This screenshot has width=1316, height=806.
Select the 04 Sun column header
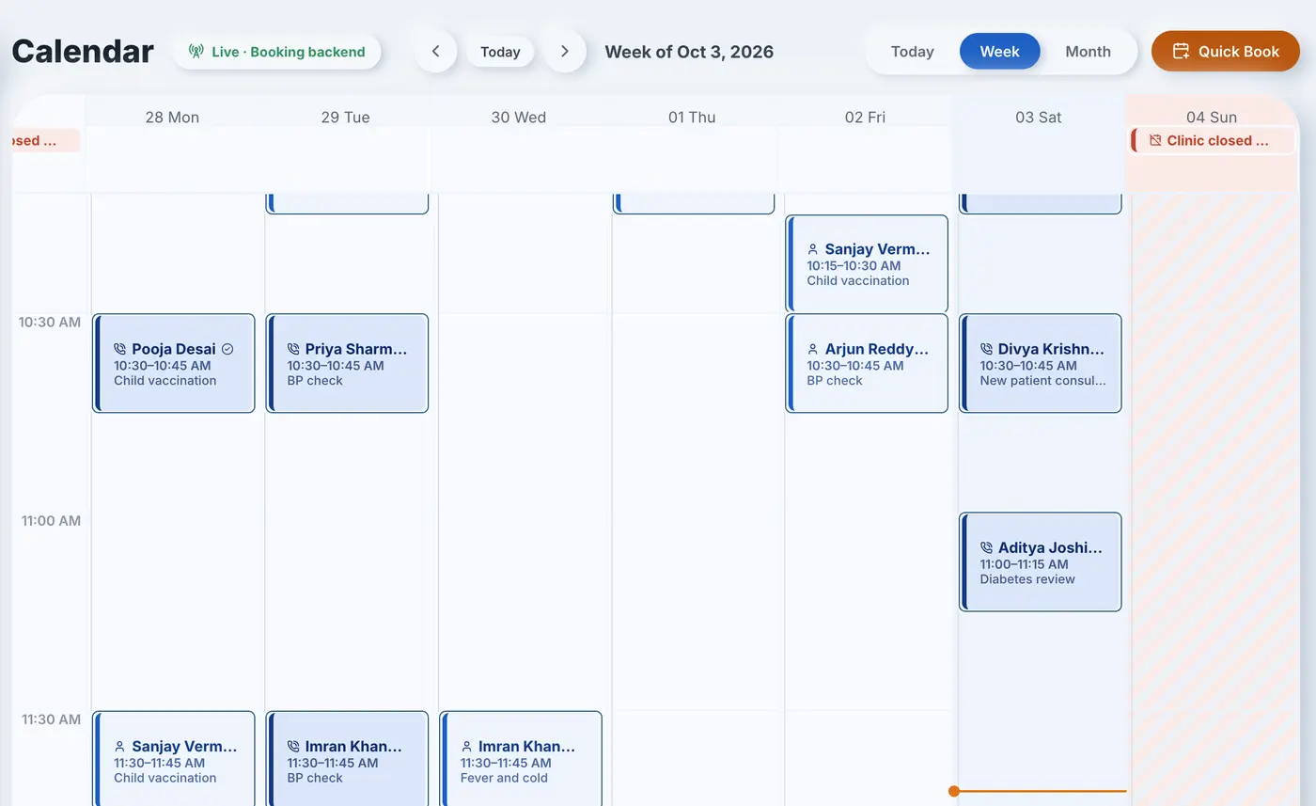pos(1212,118)
